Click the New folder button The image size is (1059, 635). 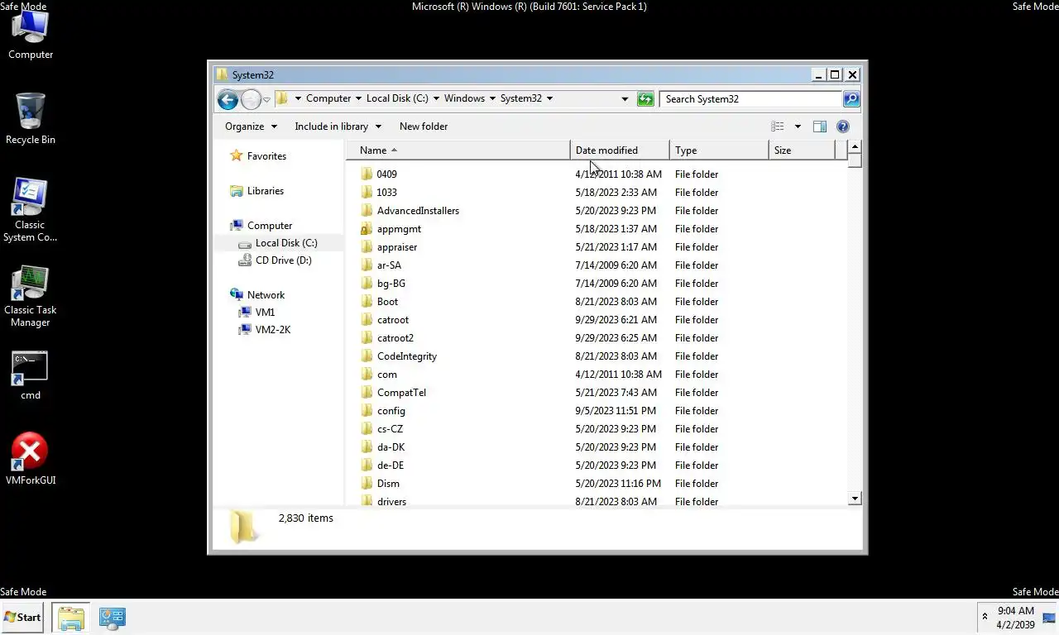pyautogui.click(x=424, y=127)
